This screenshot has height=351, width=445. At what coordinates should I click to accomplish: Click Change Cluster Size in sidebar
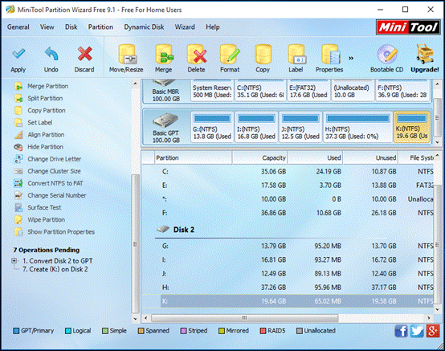(x=54, y=171)
